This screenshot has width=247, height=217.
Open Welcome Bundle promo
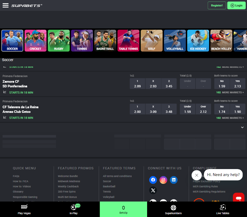click(x=68, y=176)
